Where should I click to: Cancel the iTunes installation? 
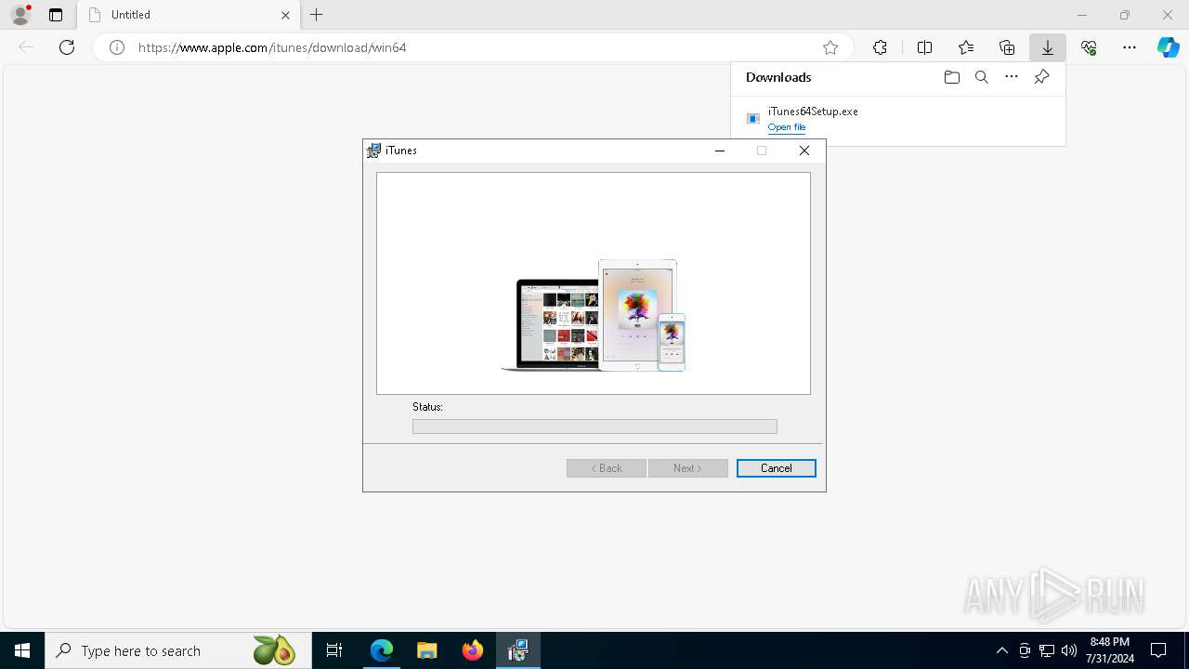tap(776, 468)
